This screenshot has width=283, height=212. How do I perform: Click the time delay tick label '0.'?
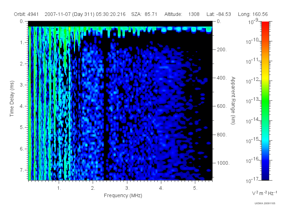(22, 22)
